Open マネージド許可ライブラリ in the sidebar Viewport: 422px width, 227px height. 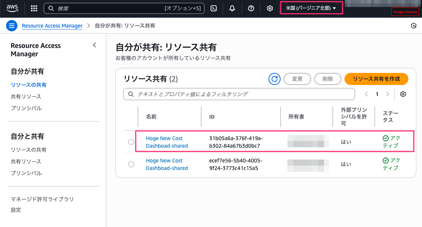(x=42, y=199)
